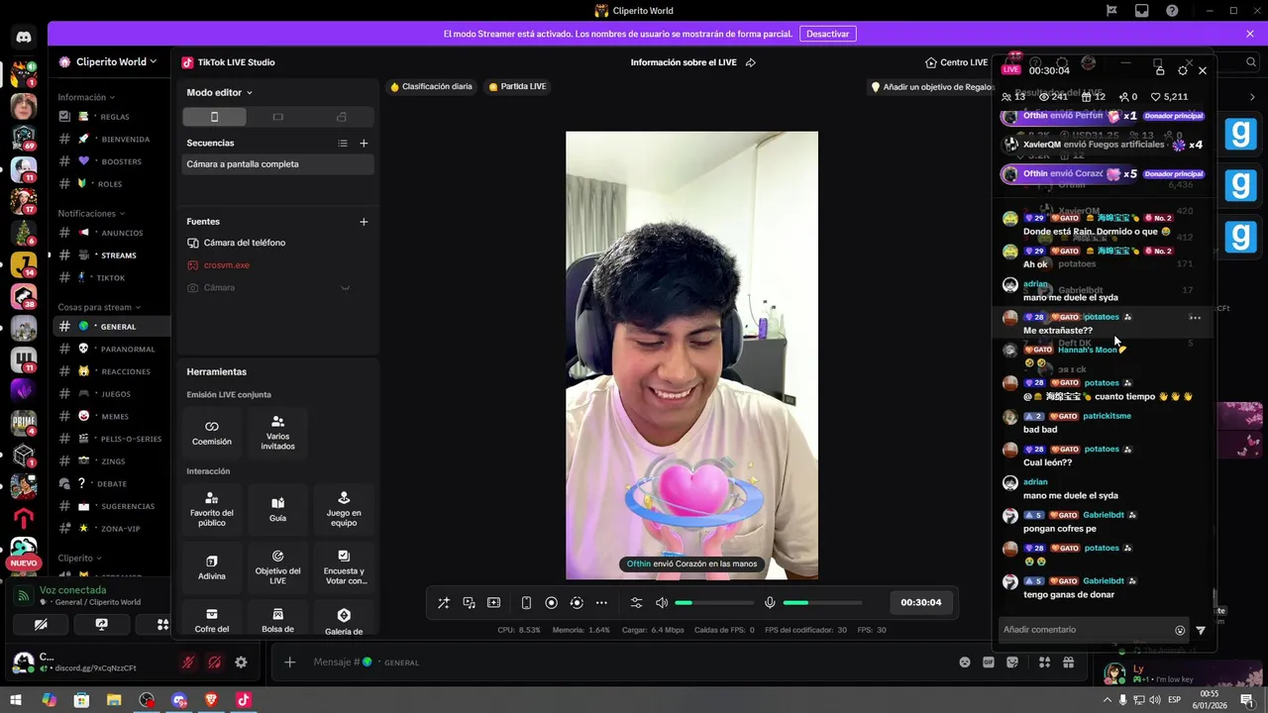Expand the Modo editor dropdown
Viewport: 1268px width, 713px height.
pos(220,92)
